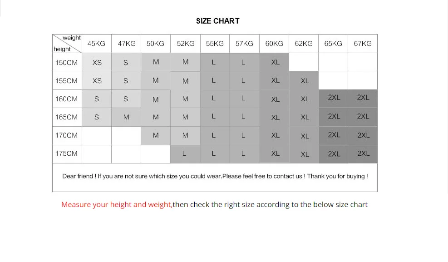Viewport: 448px width, 262px height.
Task: Pick the M cell for 165CM, 47KG
Action: (x=126, y=117)
